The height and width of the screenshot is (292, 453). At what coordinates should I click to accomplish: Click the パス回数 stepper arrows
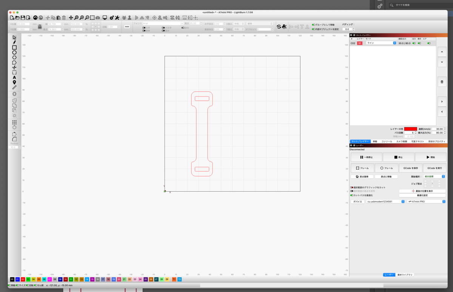(416, 132)
